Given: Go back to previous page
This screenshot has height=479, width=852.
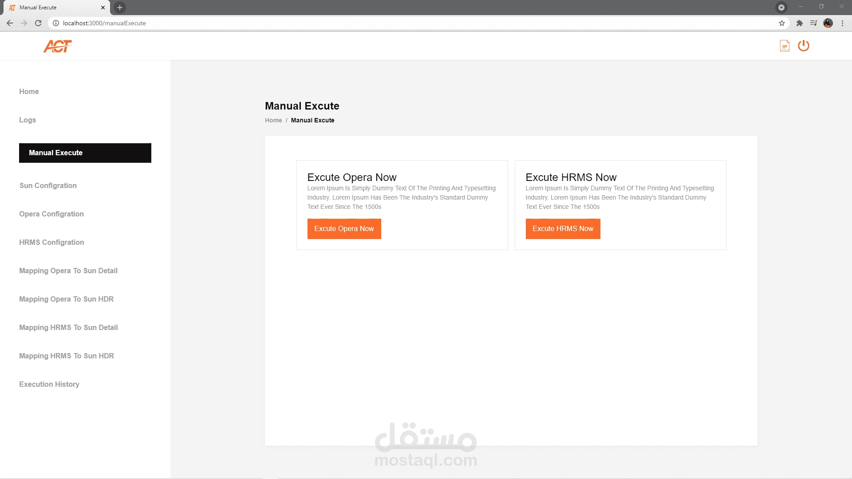Looking at the screenshot, I should (x=10, y=23).
